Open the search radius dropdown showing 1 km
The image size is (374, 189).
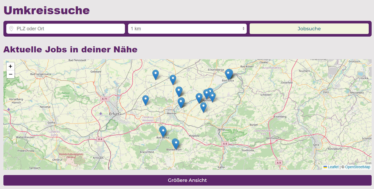[x=187, y=29]
